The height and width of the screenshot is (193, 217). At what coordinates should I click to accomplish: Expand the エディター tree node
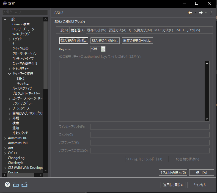[10, 39]
